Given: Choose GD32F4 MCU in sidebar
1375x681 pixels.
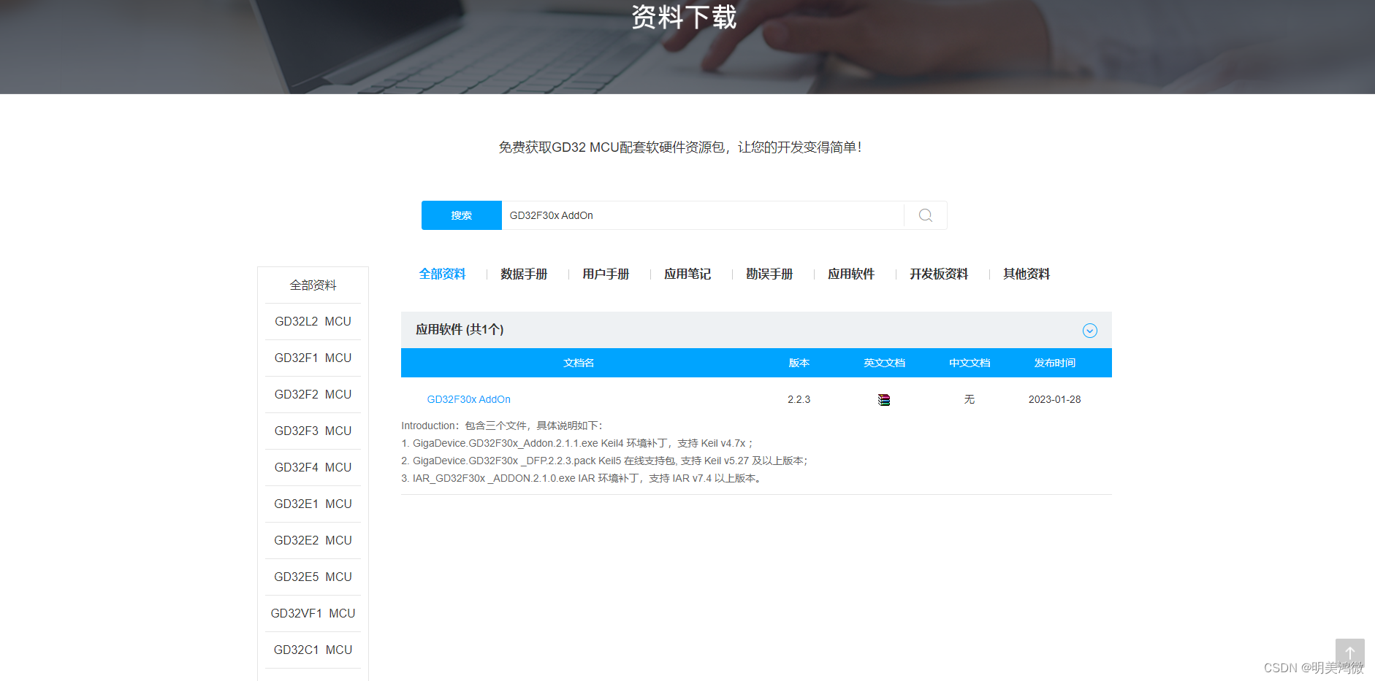Looking at the screenshot, I should tap(313, 467).
